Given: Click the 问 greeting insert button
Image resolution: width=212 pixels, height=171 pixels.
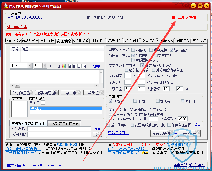Looking at the screenshot, I should point(84,66).
